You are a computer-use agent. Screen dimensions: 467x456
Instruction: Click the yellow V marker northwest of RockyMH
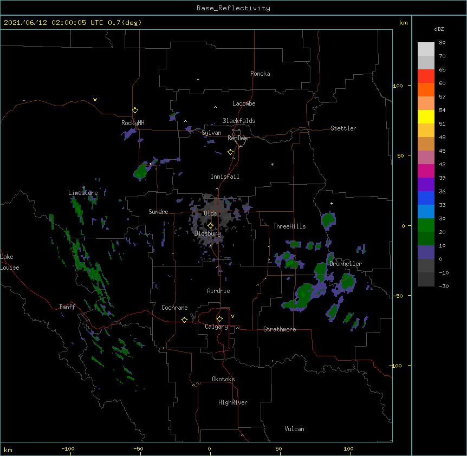click(x=95, y=100)
